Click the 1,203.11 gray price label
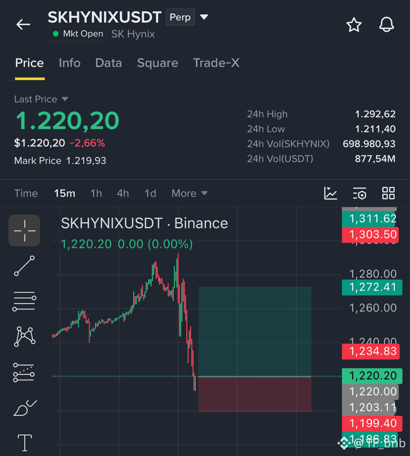410x456 pixels. 369,407
